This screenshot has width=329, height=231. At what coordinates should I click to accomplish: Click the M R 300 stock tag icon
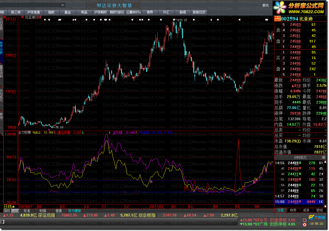tap(277, 18)
